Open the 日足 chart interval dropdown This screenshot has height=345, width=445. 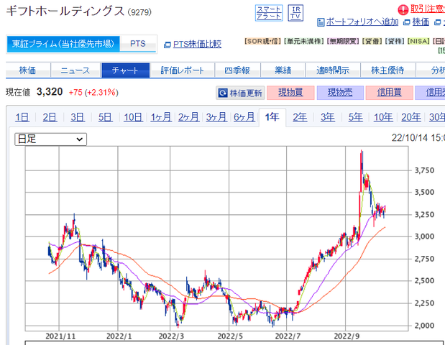tap(50, 139)
